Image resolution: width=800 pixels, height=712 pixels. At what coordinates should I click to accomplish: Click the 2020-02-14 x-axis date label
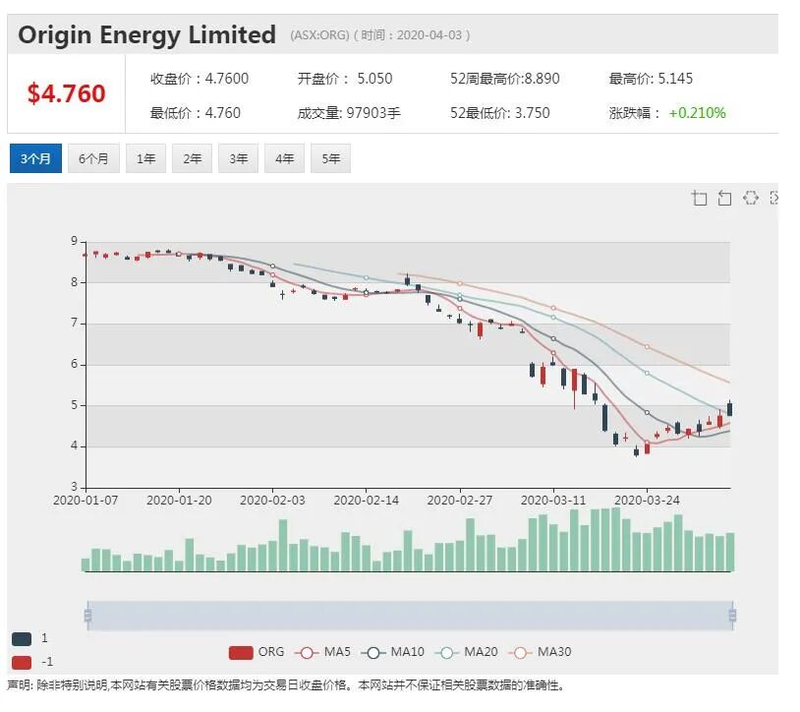(367, 501)
